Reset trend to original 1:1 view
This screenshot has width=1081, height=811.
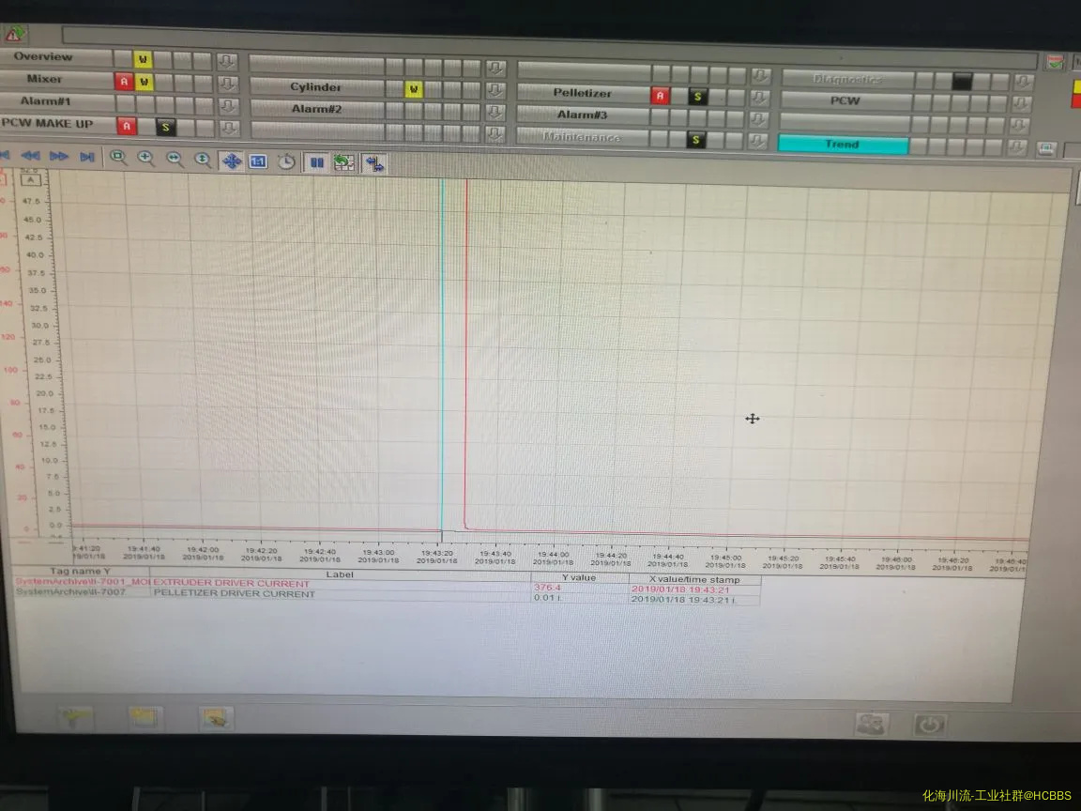coord(258,161)
